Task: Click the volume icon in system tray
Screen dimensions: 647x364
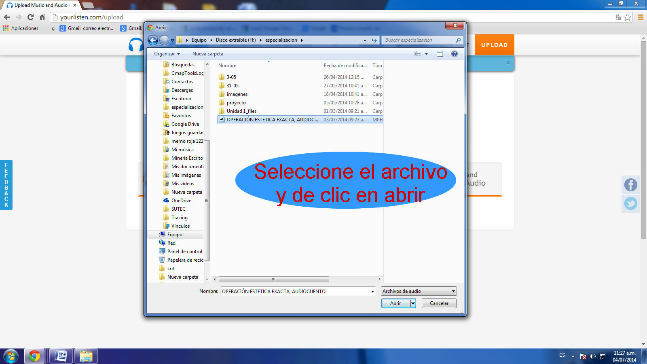Action: pyautogui.click(x=593, y=356)
